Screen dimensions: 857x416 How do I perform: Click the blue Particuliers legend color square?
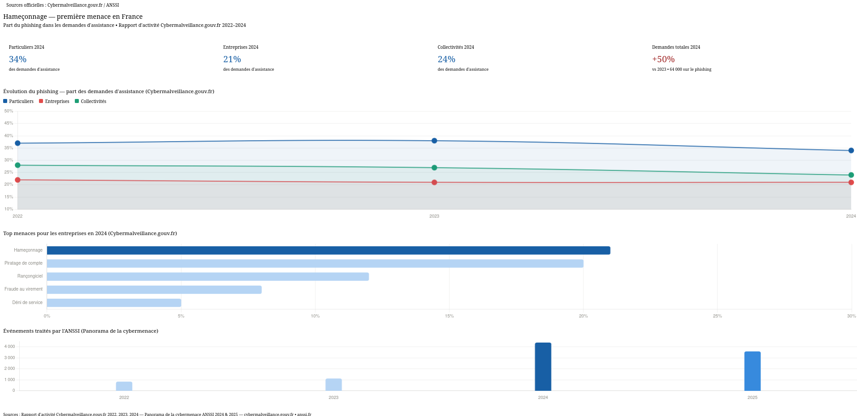pyautogui.click(x=5, y=101)
